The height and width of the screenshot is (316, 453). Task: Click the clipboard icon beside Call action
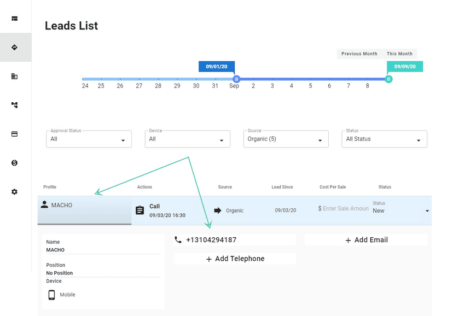click(140, 210)
